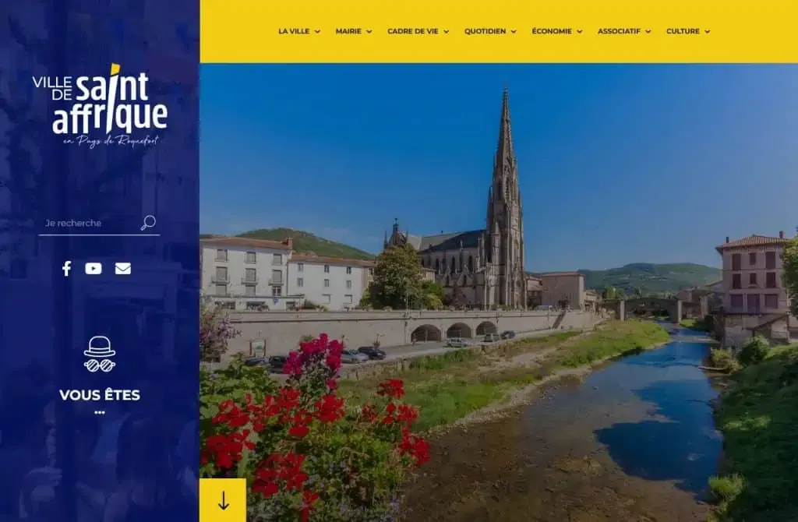Image resolution: width=798 pixels, height=522 pixels.
Task: Select the ÉCONOMIE menu item
Action: [550, 32]
